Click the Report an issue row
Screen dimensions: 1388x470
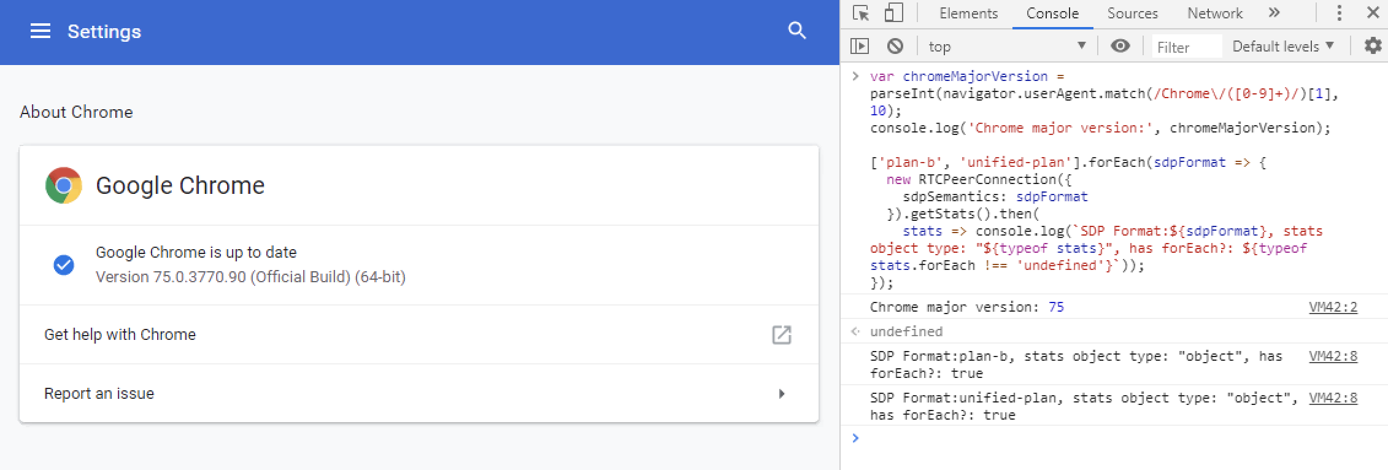coord(419,393)
